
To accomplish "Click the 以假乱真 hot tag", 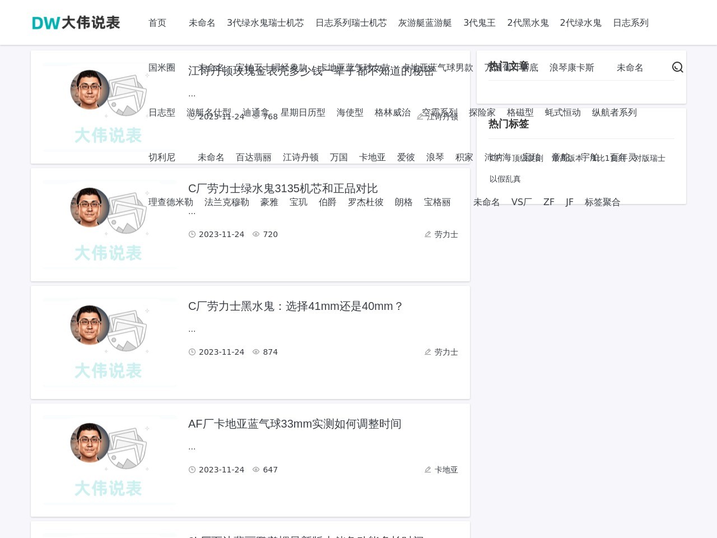I will 505,179.
